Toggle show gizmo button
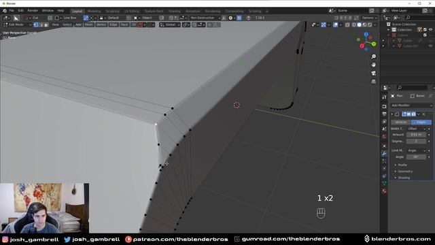Image resolution: width=435 pixels, height=245 pixels. coord(324,24)
